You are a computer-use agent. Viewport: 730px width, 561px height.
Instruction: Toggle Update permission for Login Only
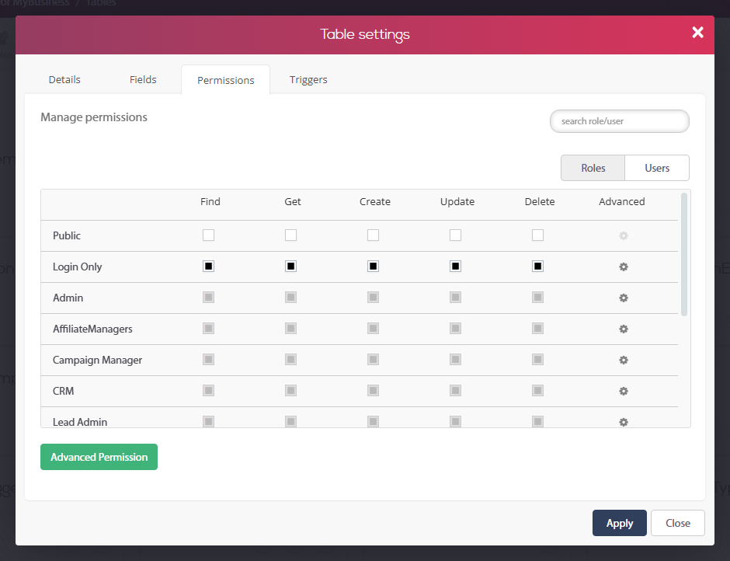click(455, 267)
